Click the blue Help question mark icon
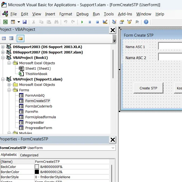This screenshot has width=182, height=182. click(146, 22)
